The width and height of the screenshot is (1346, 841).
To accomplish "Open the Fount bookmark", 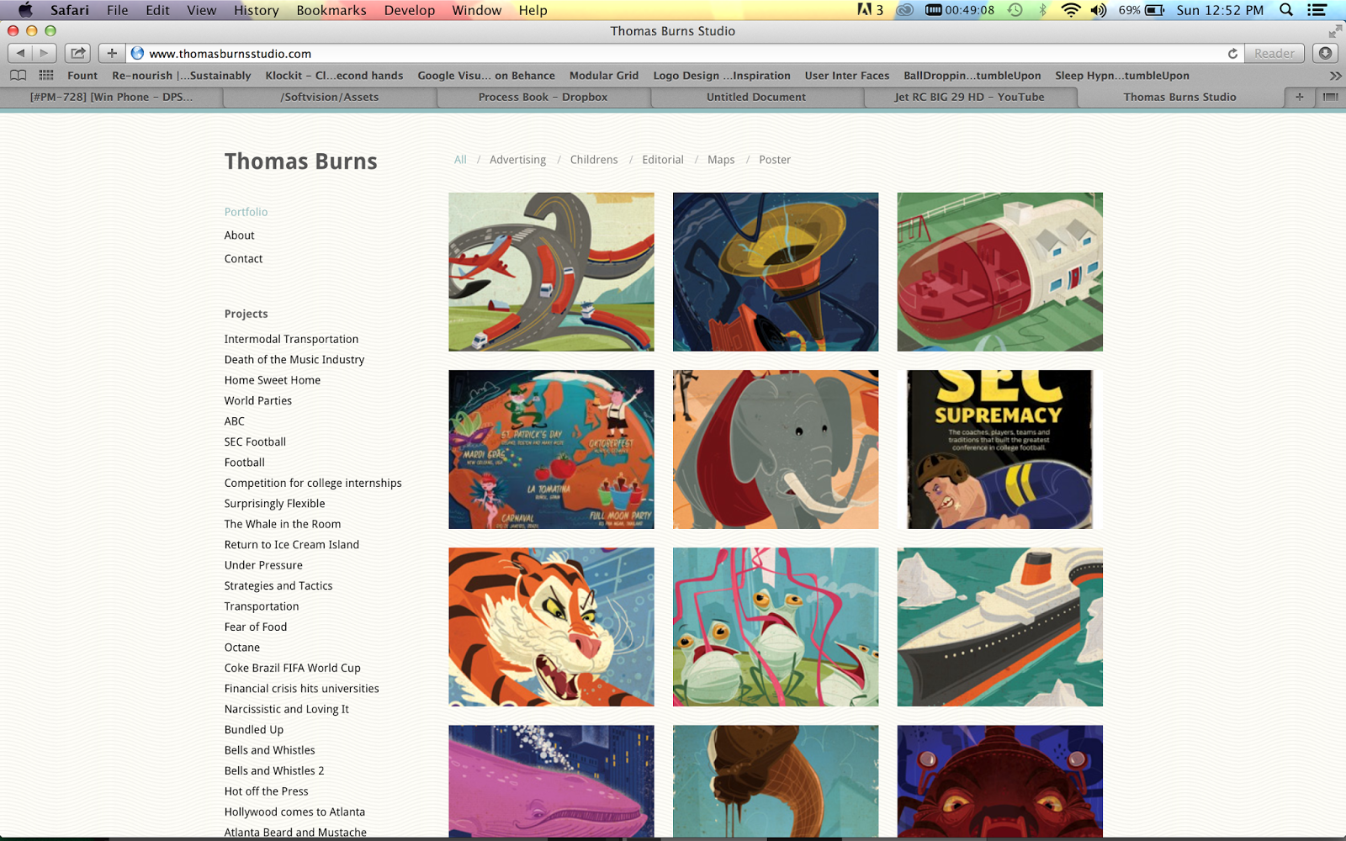I will tap(82, 76).
